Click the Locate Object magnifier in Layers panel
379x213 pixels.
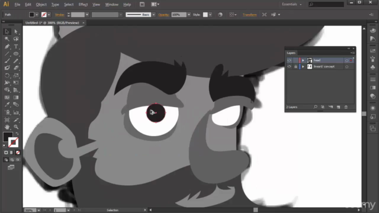[x=316, y=106]
